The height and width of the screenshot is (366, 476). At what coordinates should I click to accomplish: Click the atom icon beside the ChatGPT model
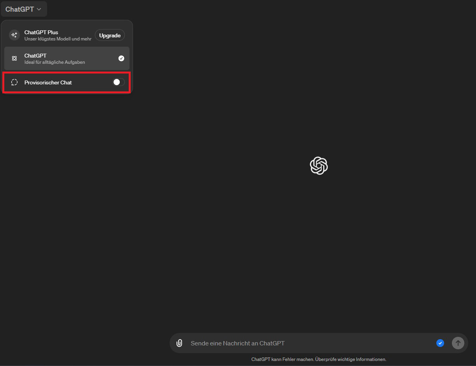(14, 58)
